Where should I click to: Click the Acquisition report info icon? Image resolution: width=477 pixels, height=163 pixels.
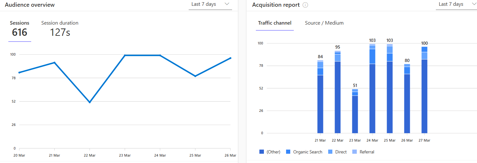click(305, 5)
